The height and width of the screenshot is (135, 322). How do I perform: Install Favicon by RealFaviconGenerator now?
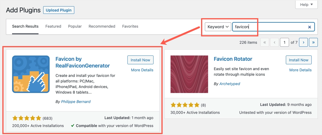(140, 60)
